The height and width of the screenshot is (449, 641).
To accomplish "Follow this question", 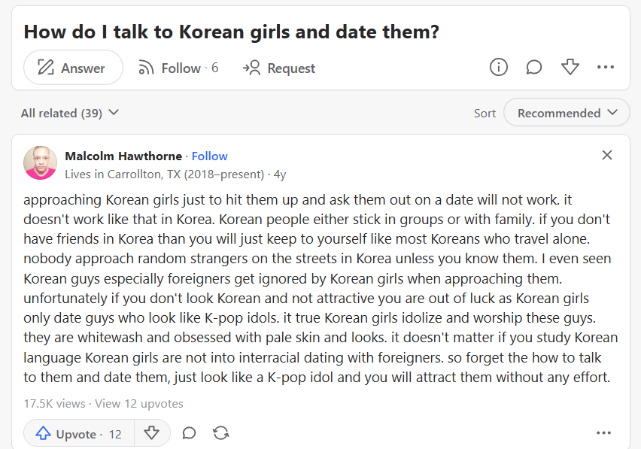I will 178,68.
